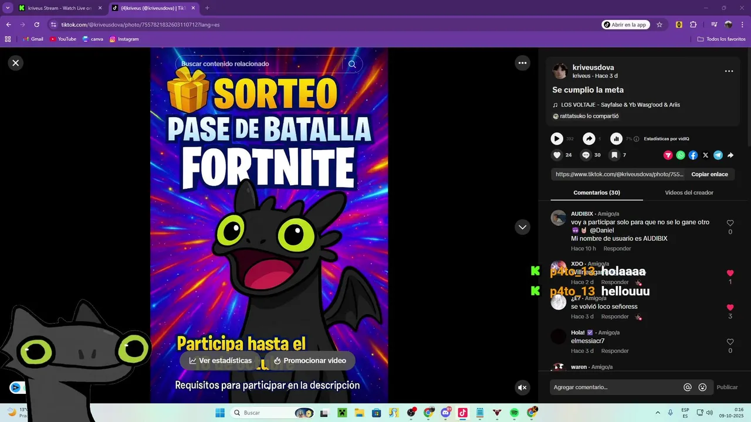This screenshot has width=751, height=422.
Task: Bookmark this page with the star icon
Action: 659,25
